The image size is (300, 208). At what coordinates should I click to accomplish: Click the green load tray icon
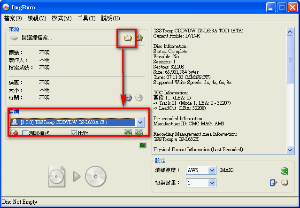139,133
